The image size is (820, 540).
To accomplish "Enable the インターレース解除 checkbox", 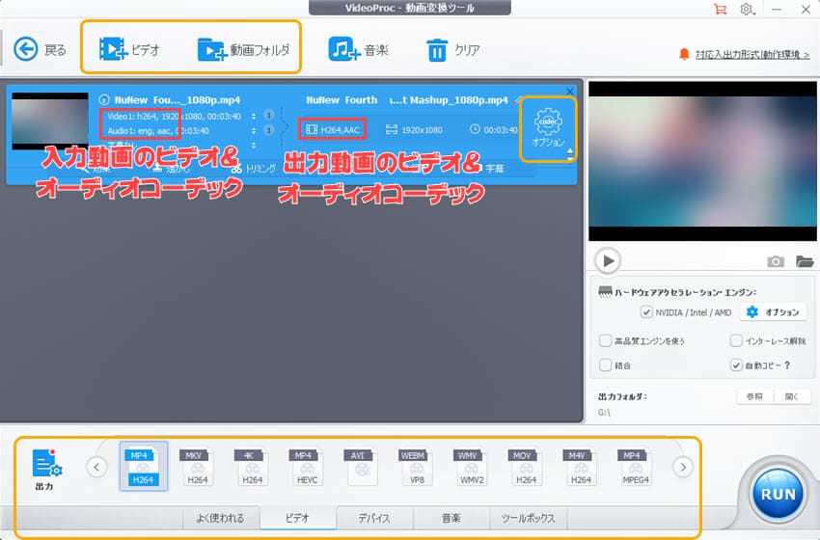I will (736, 340).
